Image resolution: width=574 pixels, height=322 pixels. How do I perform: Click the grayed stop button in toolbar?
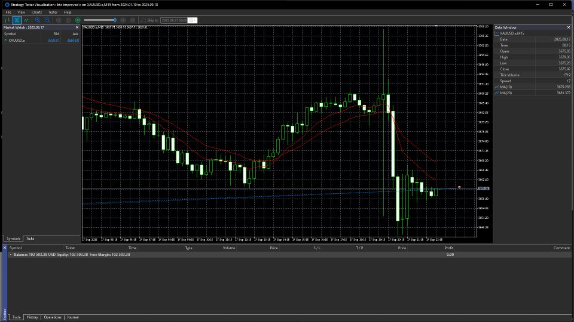point(68,20)
